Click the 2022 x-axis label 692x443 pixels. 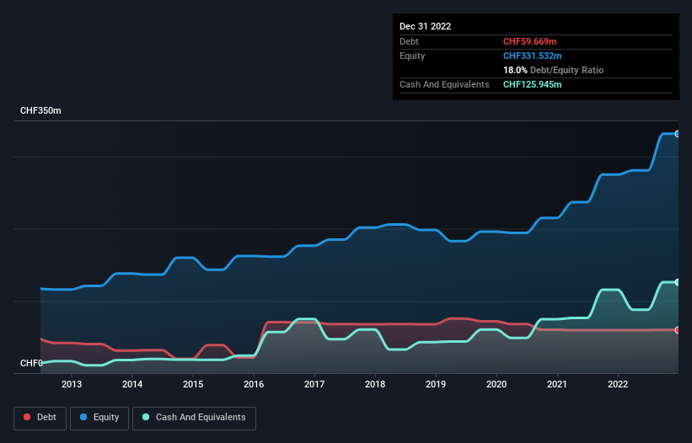click(618, 384)
